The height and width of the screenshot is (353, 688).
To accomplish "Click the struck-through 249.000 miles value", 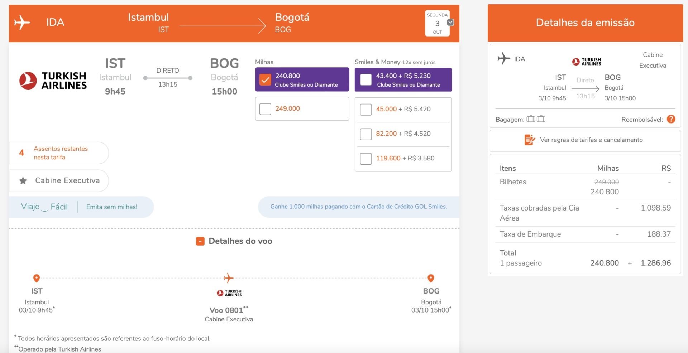I will coord(606,182).
